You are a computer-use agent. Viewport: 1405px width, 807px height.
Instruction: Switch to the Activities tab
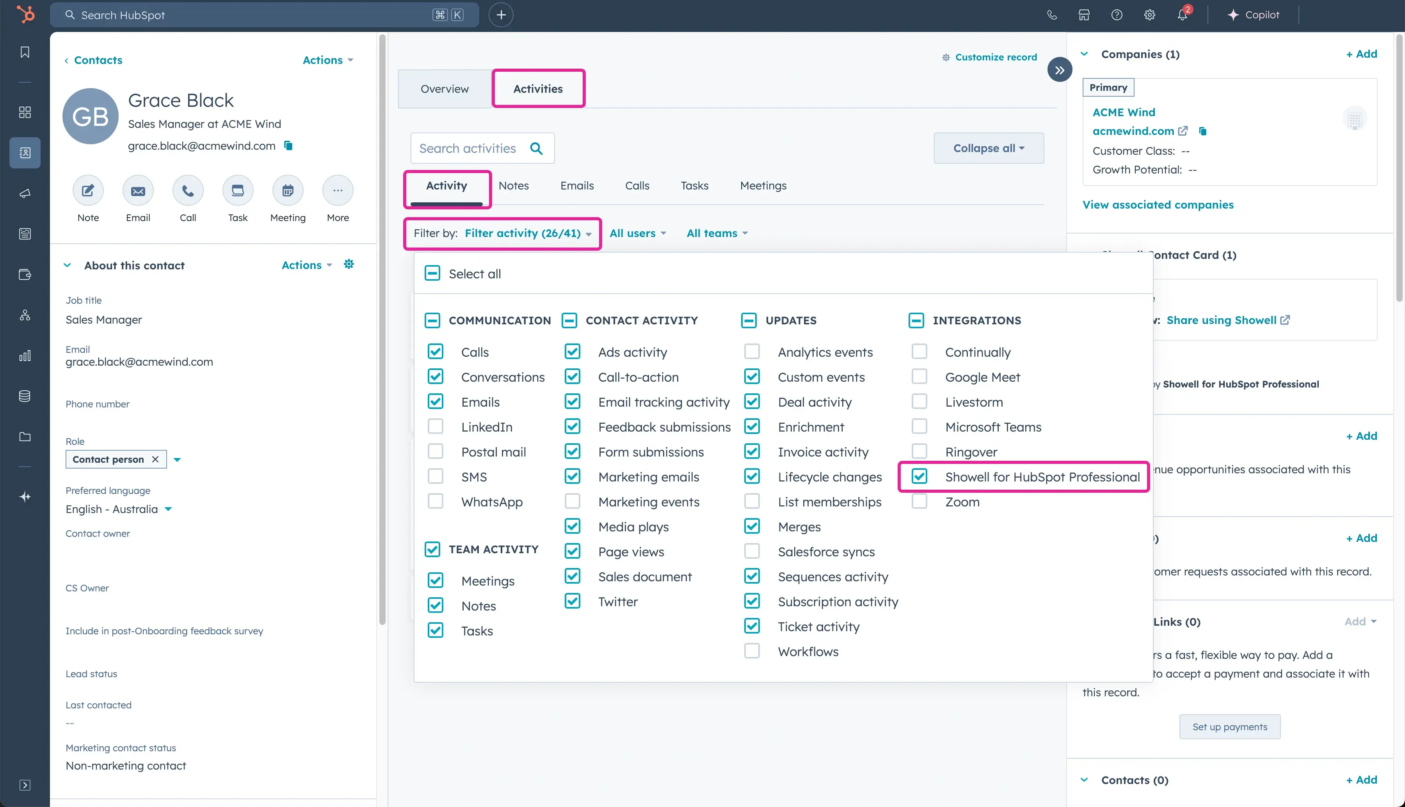[538, 88]
